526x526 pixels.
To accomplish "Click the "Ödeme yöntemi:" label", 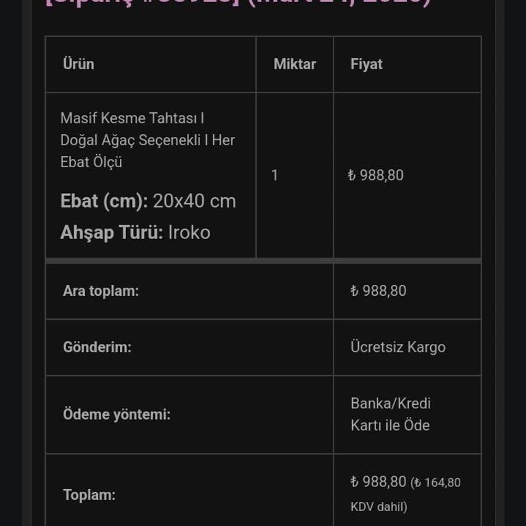I will point(116,414).
